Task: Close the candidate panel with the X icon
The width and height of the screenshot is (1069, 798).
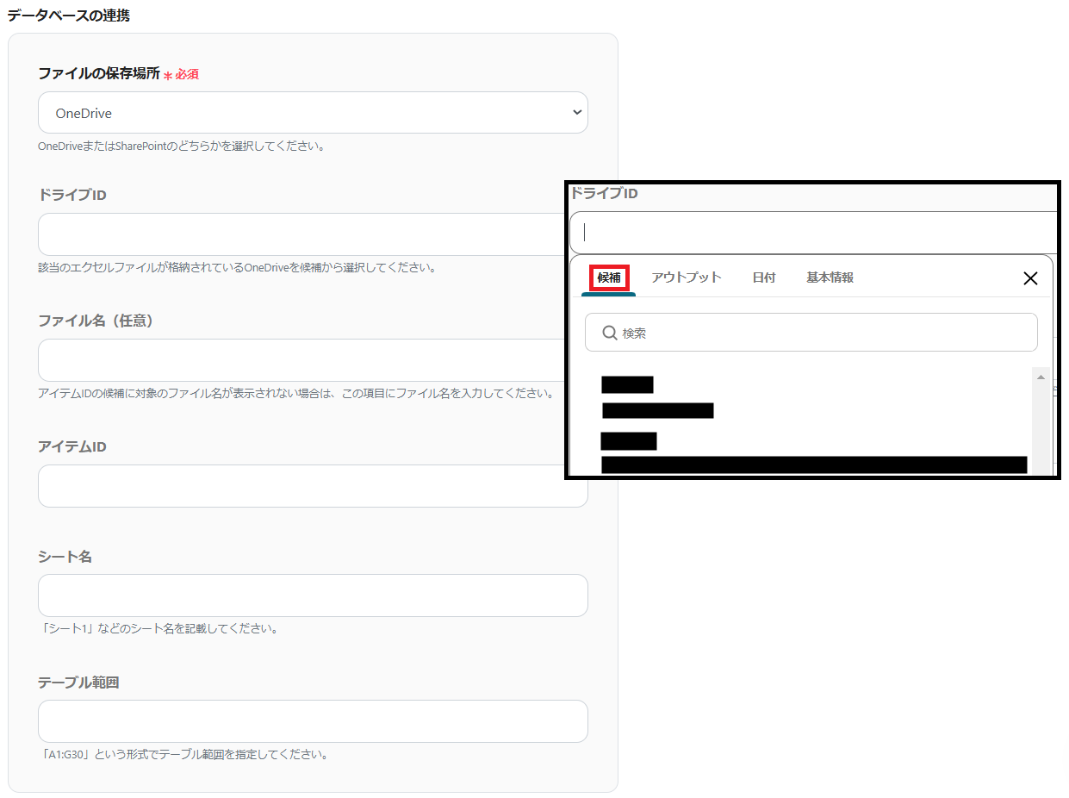Action: (1029, 278)
